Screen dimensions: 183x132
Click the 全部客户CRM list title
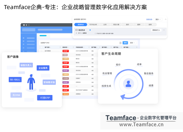coord(45,43)
